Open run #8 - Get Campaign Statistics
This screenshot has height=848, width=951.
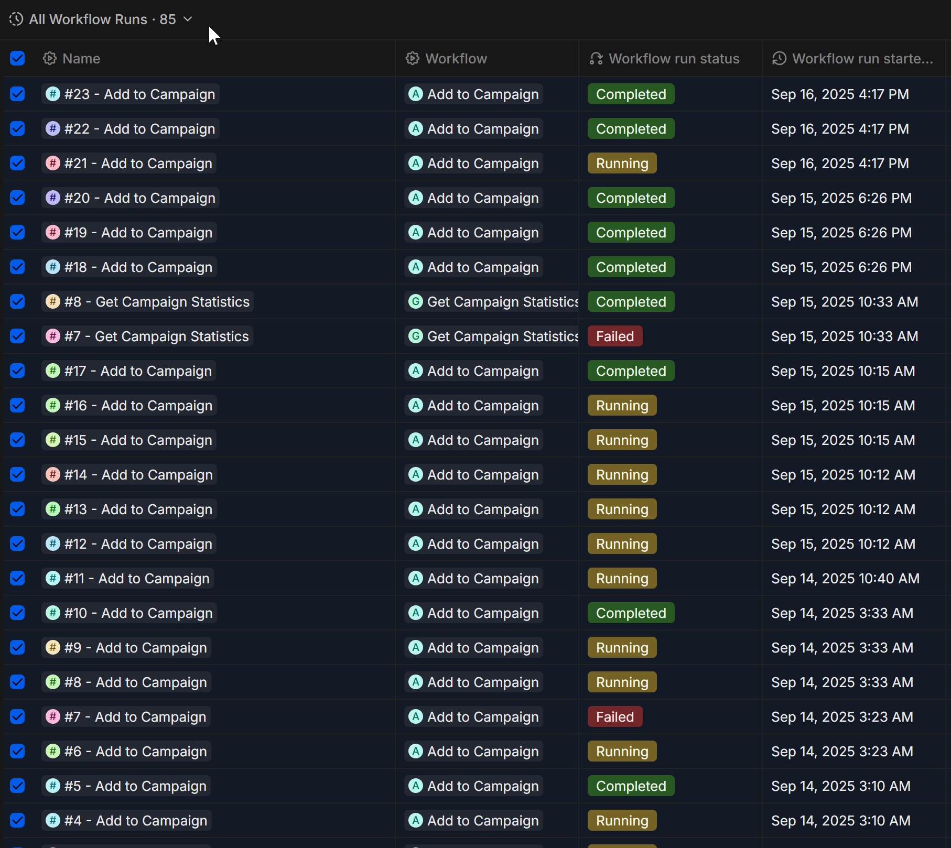(148, 301)
